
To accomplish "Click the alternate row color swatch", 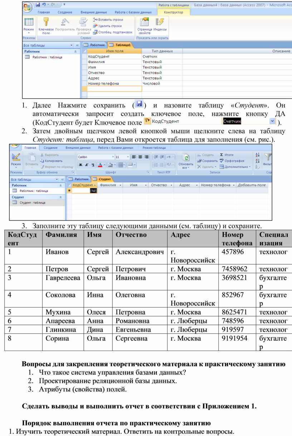I will coord(130,165).
